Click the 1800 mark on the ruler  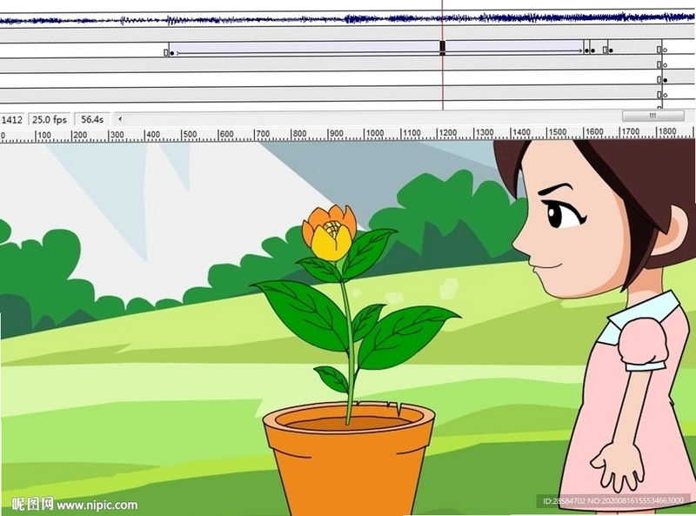[667, 131]
